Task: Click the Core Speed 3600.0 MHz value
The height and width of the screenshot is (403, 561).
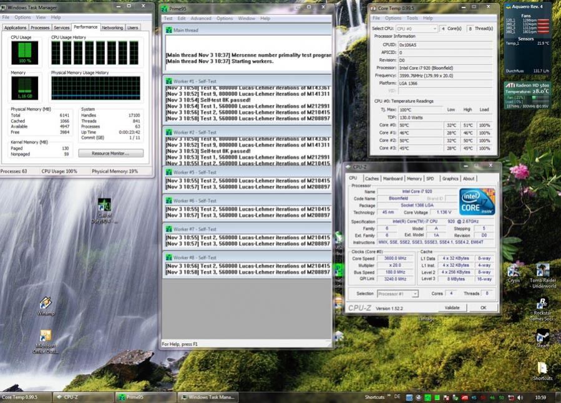Action: pyautogui.click(x=396, y=258)
